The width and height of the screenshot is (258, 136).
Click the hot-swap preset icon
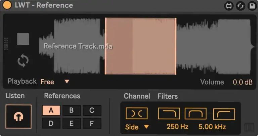click(x=241, y=6)
